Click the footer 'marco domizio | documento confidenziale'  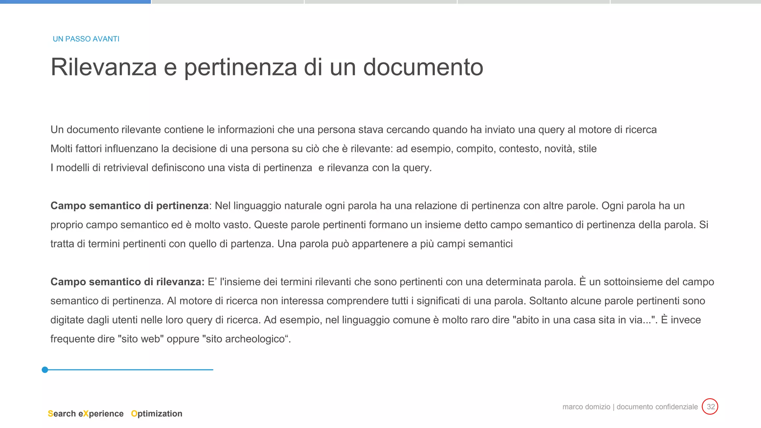pyautogui.click(x=630, y=407)
